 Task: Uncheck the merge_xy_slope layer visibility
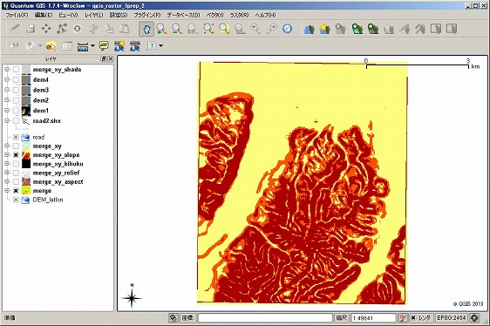(16, 155)
